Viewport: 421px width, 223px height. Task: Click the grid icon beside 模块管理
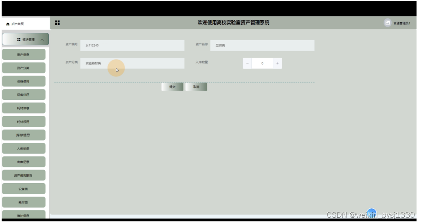[x=19, y=39]
